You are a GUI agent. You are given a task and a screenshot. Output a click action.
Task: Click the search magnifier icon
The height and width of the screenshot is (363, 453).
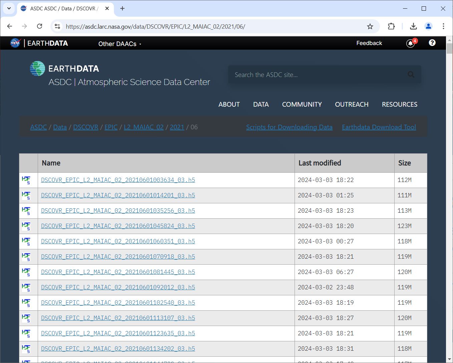tap(411, 75)
